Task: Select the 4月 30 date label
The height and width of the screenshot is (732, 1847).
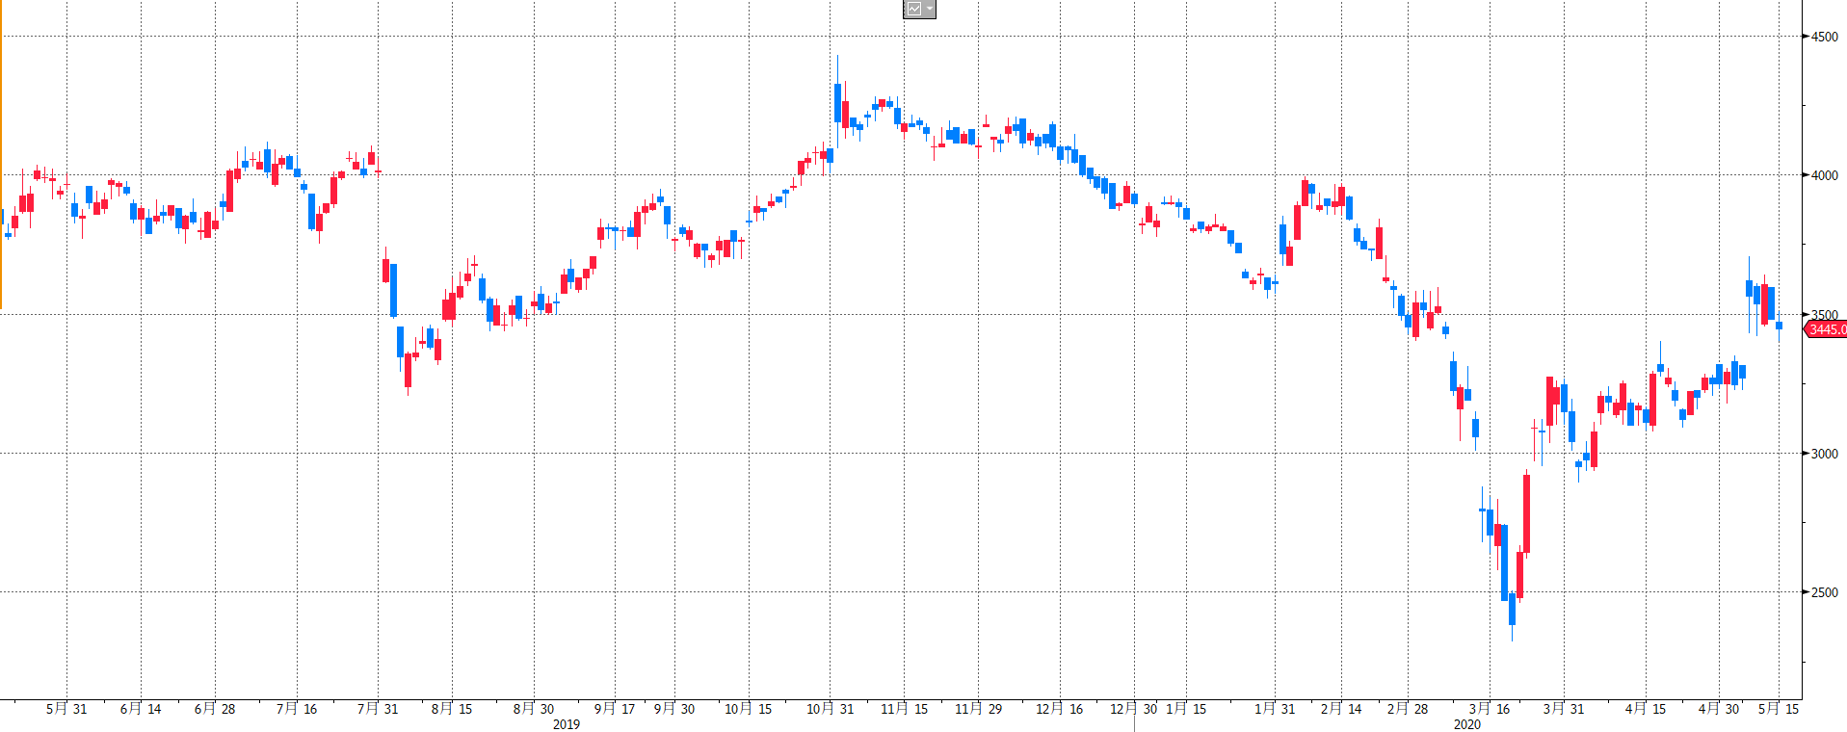Action: (1719, 709)
